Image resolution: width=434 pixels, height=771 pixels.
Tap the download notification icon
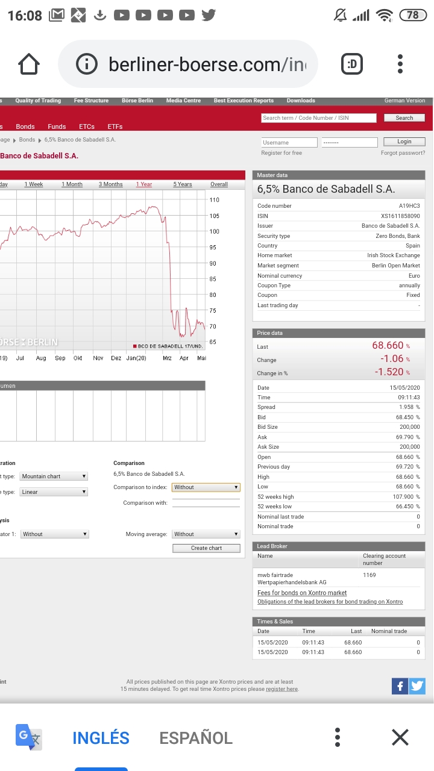[x=100, y=15]
